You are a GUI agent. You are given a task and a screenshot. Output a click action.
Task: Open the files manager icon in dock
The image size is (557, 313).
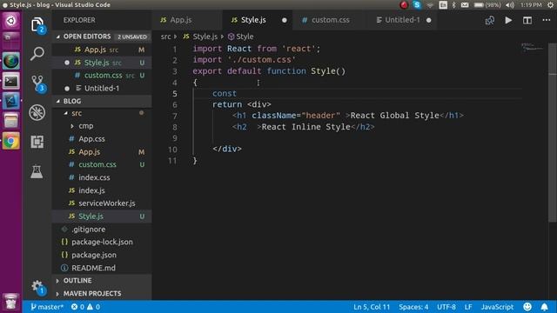pos(11,121)
